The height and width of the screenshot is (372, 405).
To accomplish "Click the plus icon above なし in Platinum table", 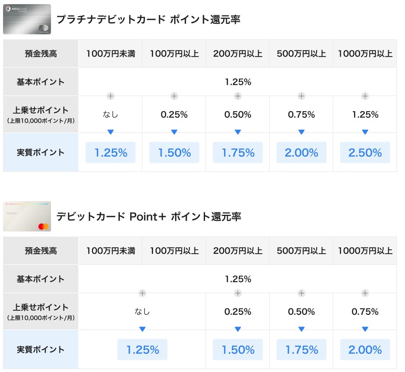I will coord(111,96).
